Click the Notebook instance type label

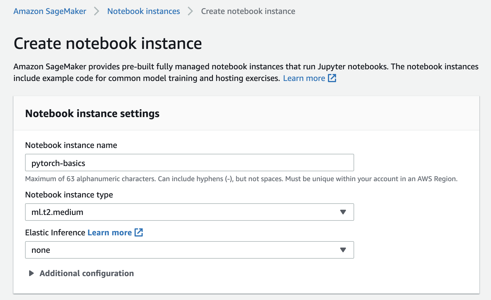pyautogui.click(x=69, y=195)
